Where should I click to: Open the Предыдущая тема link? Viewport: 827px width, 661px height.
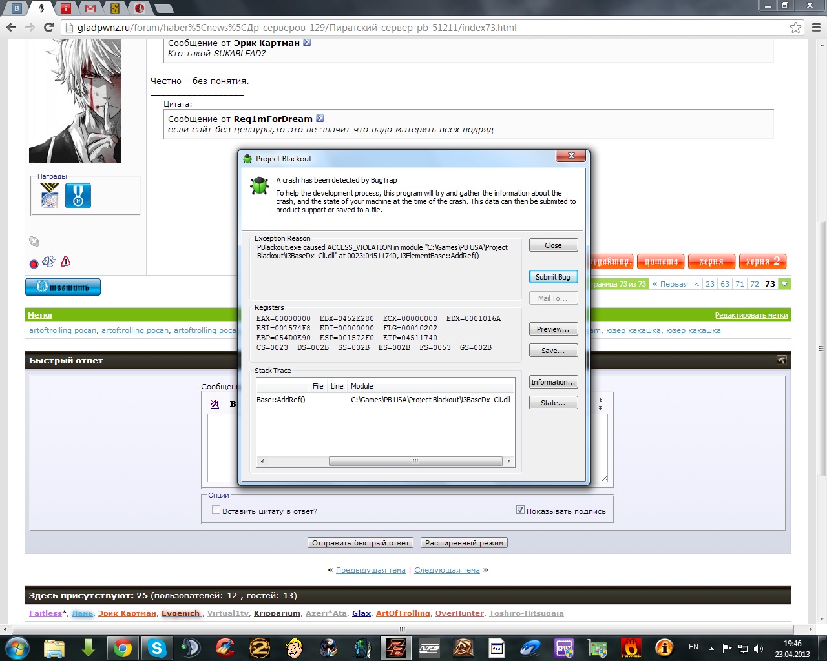[371, 570]
